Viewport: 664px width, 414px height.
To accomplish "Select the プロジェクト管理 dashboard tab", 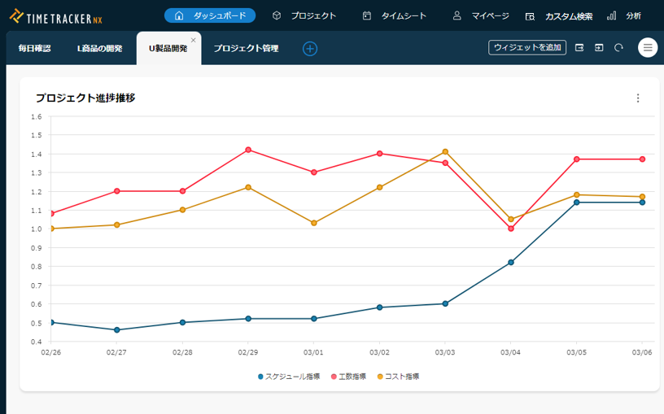I will click(x=246, y=49).
